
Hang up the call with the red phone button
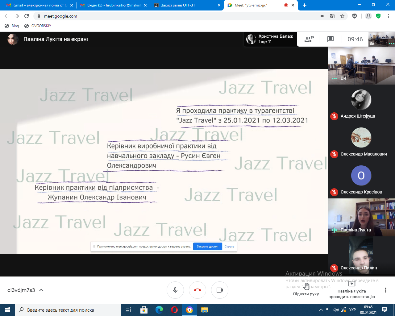(x=197, y=290)
